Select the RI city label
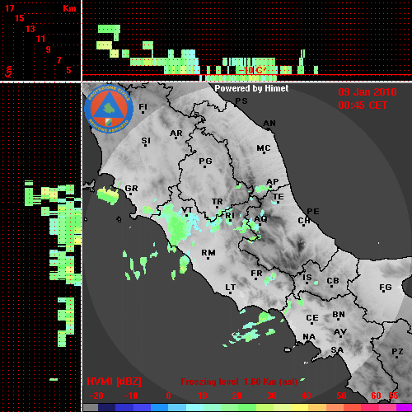The width and height of the screenshot is (412, 412). (230, 216)
